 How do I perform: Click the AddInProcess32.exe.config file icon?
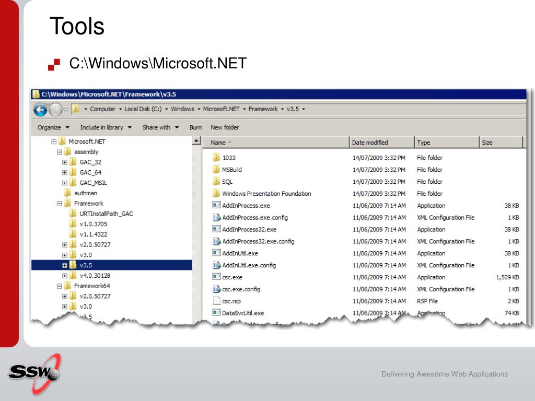216,241
